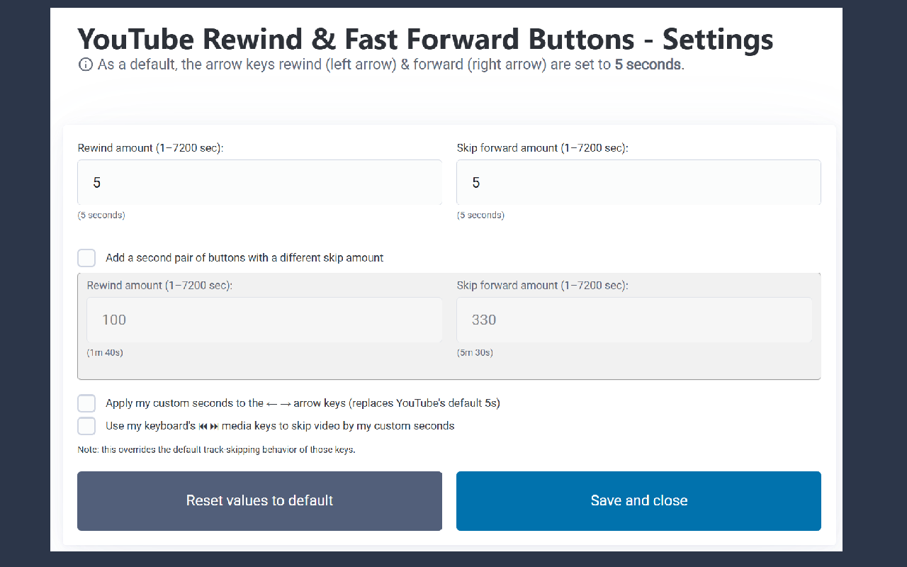Select the second-pair 'Rewind amount' label in the gray section
The image size is (907, 567).
[x=159, y=285]
